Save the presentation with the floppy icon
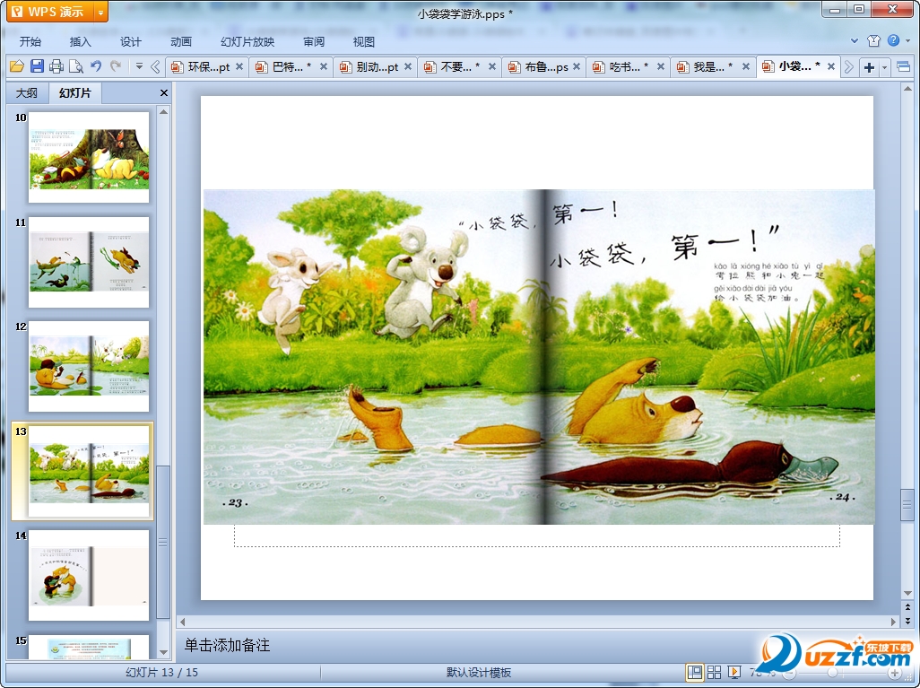The image size is (920, 688). pos(37,66)
